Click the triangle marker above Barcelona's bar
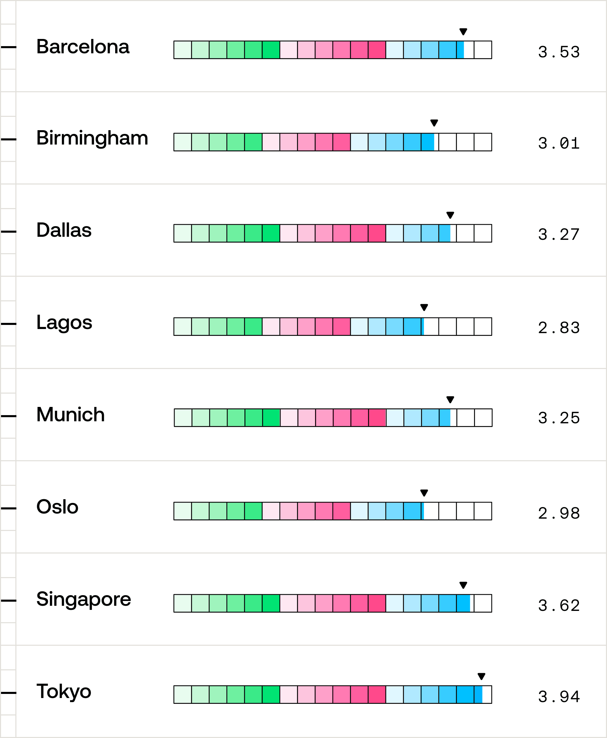This screenshot has width=607, height=738. tap(463, 32)
